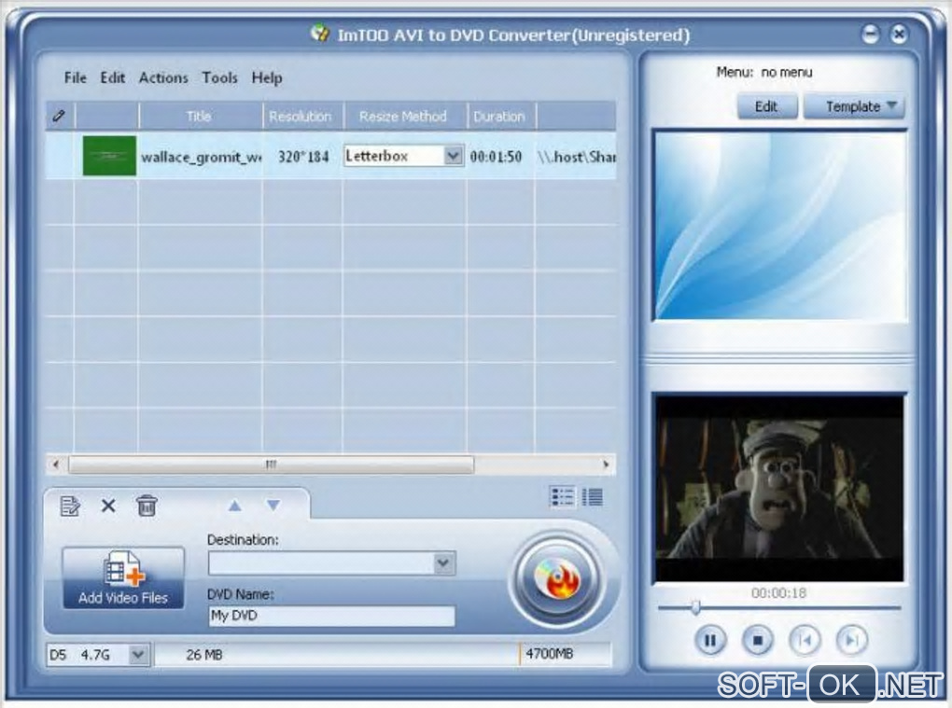Image resolution: width=952 pixels, height=708 pixels.
Task: Jump to next chapter in preview
Action: tap(852, 640)
